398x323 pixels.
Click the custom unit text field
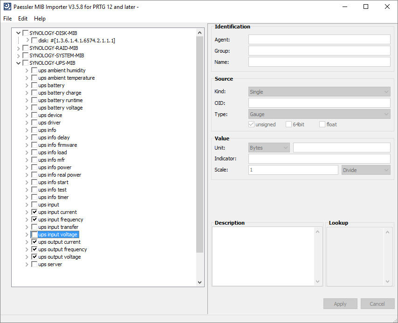click(x=342, y=148)
